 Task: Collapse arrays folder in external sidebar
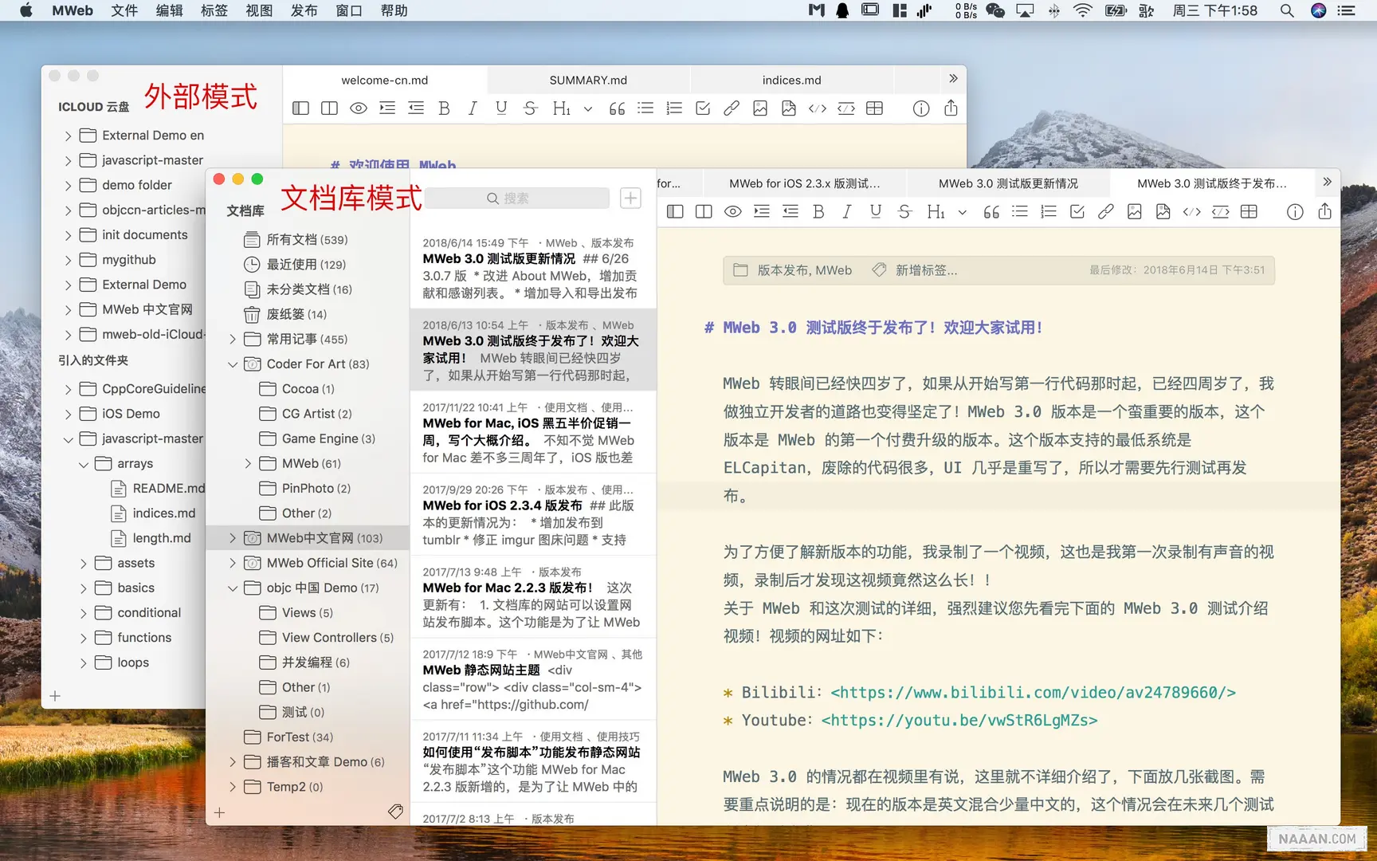pyautogui.click(x=83, y=464)
